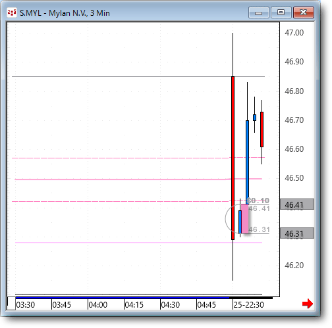Click the chart application icon in title bar
This screenshot has height=328, width=332.
(x=12, y=12)
